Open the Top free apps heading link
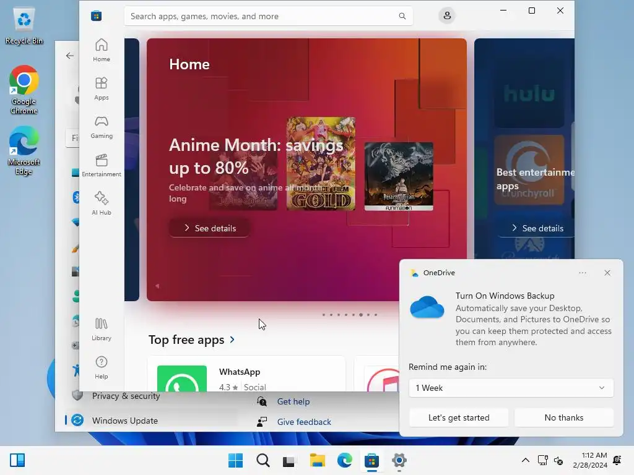Viewport: 634px width, 475px height. pyautogui.click(x=186, y=340)
